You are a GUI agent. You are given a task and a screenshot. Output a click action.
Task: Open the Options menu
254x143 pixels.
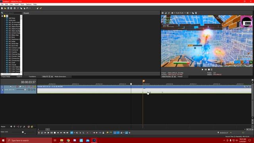29,4
